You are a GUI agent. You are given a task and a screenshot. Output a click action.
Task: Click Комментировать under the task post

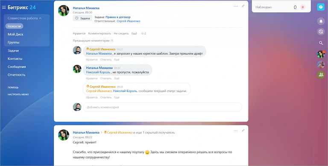pyautogui.click(x=100, y=33)
